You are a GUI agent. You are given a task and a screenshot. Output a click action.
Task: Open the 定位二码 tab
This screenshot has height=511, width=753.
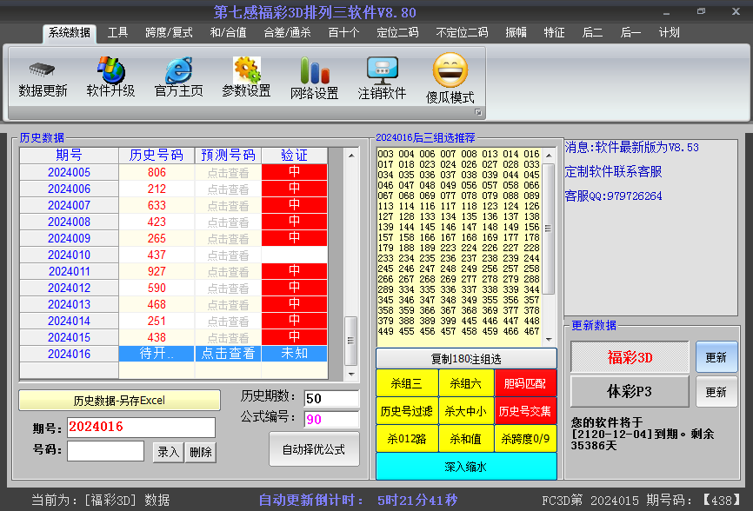coord(397,33)
